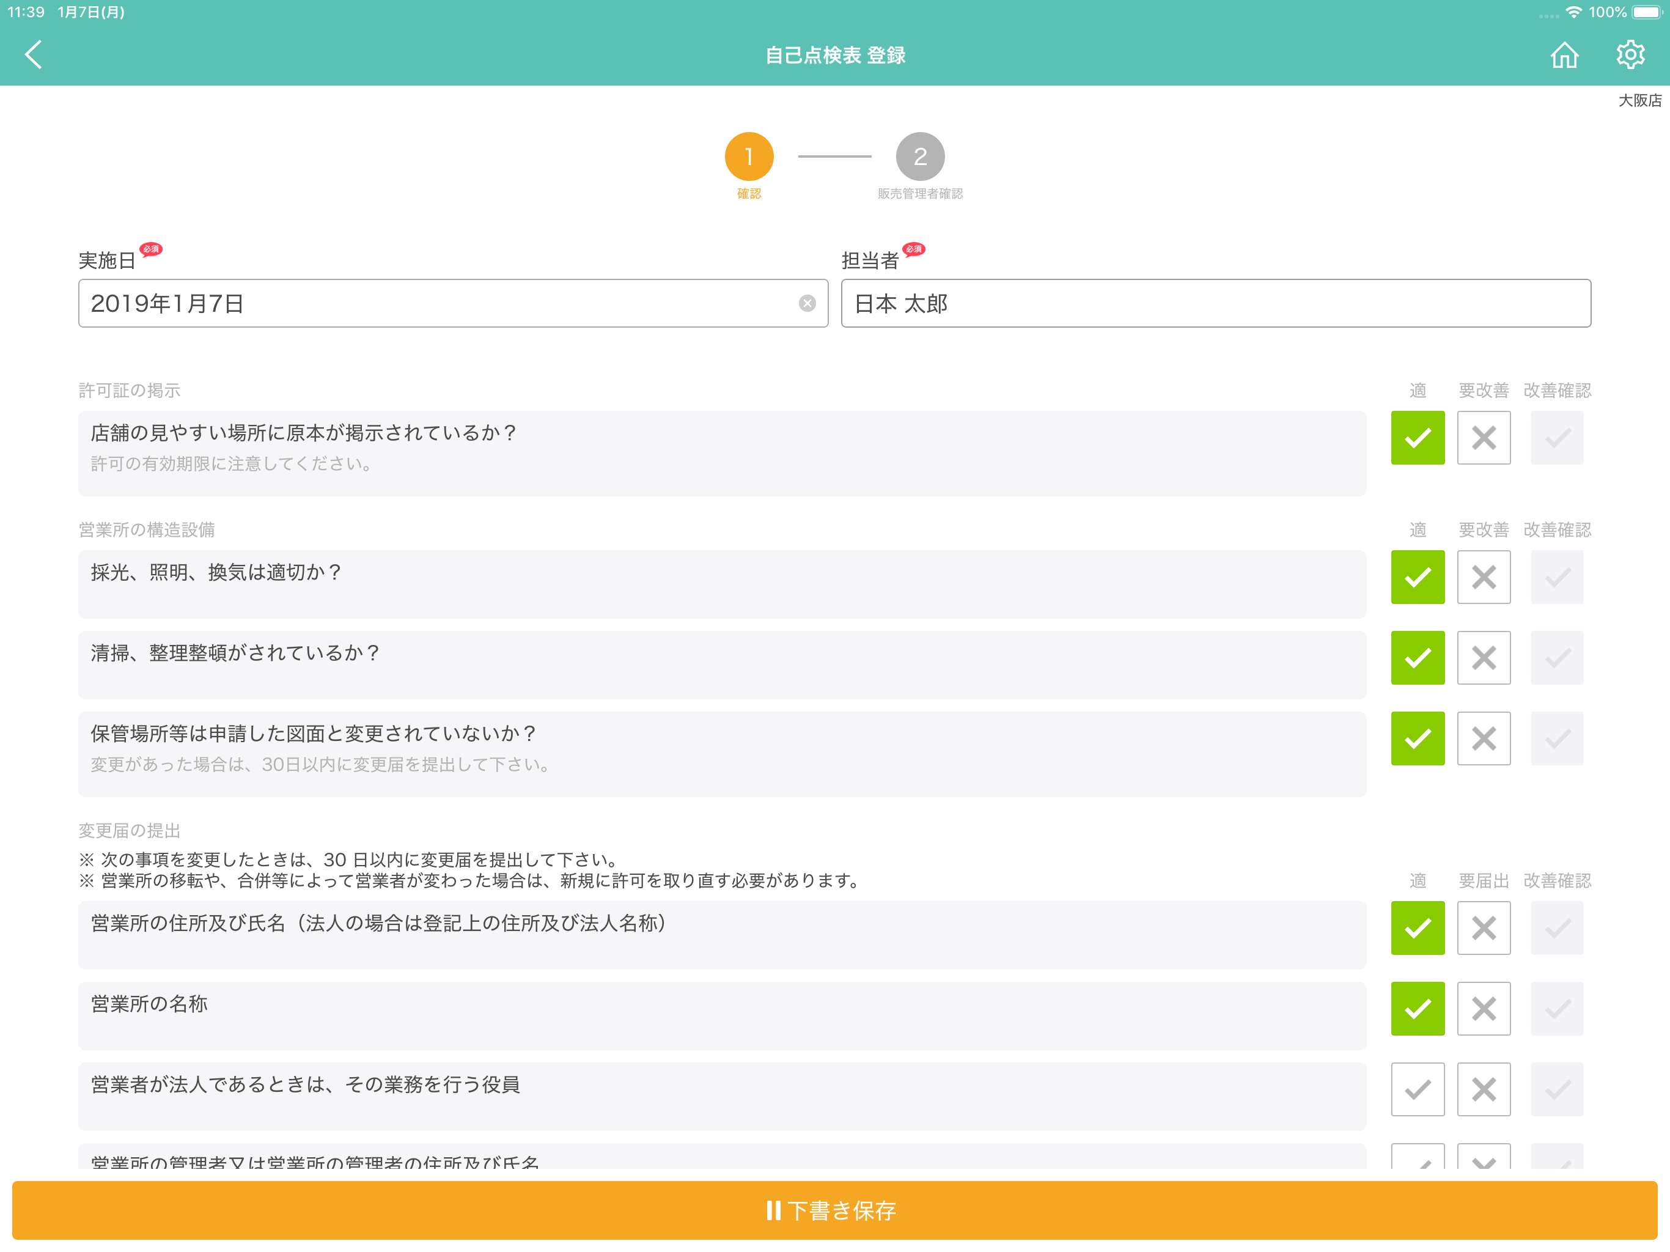This screenshot has height=1252, width=1670.
Task: Mark 要改善 for 清掃、整理整頓 question
Action: coord(1484,658)
